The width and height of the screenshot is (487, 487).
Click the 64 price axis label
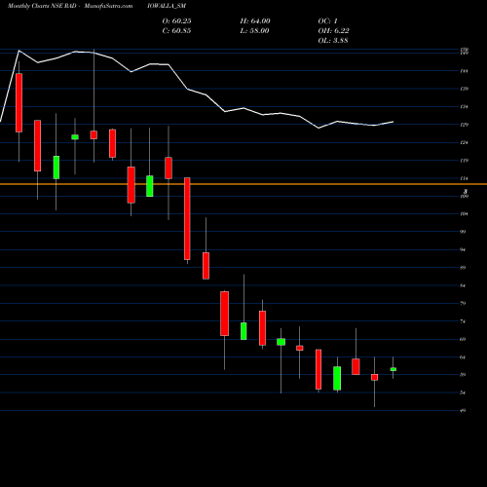(x=463, y=357)
